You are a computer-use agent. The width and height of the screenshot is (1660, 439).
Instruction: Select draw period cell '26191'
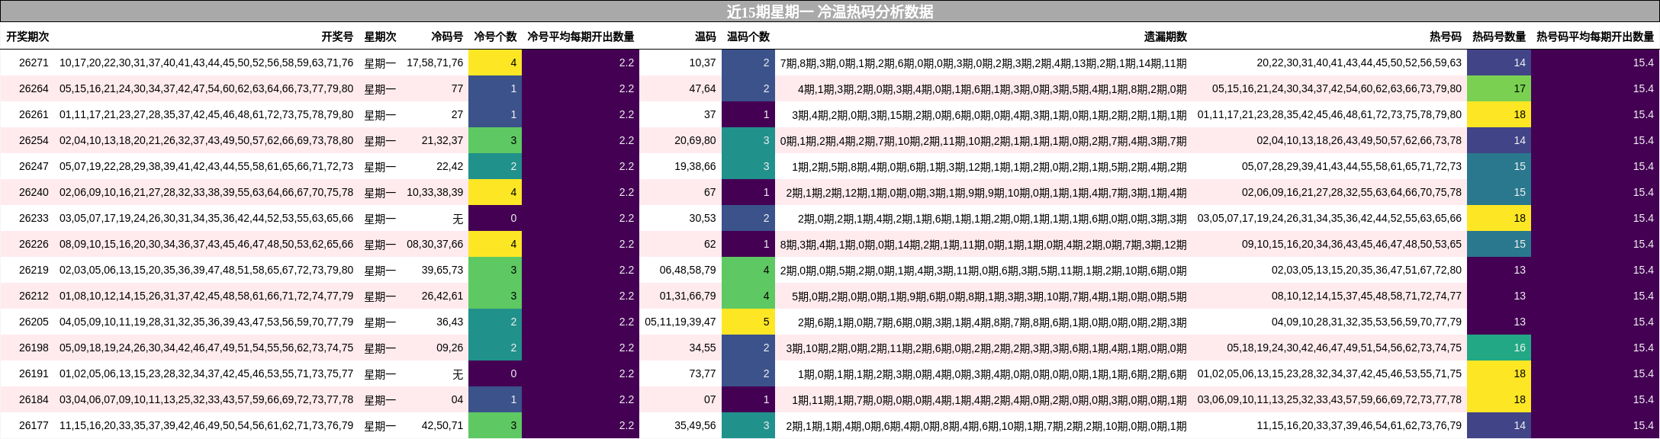click(x=34, y=373)
